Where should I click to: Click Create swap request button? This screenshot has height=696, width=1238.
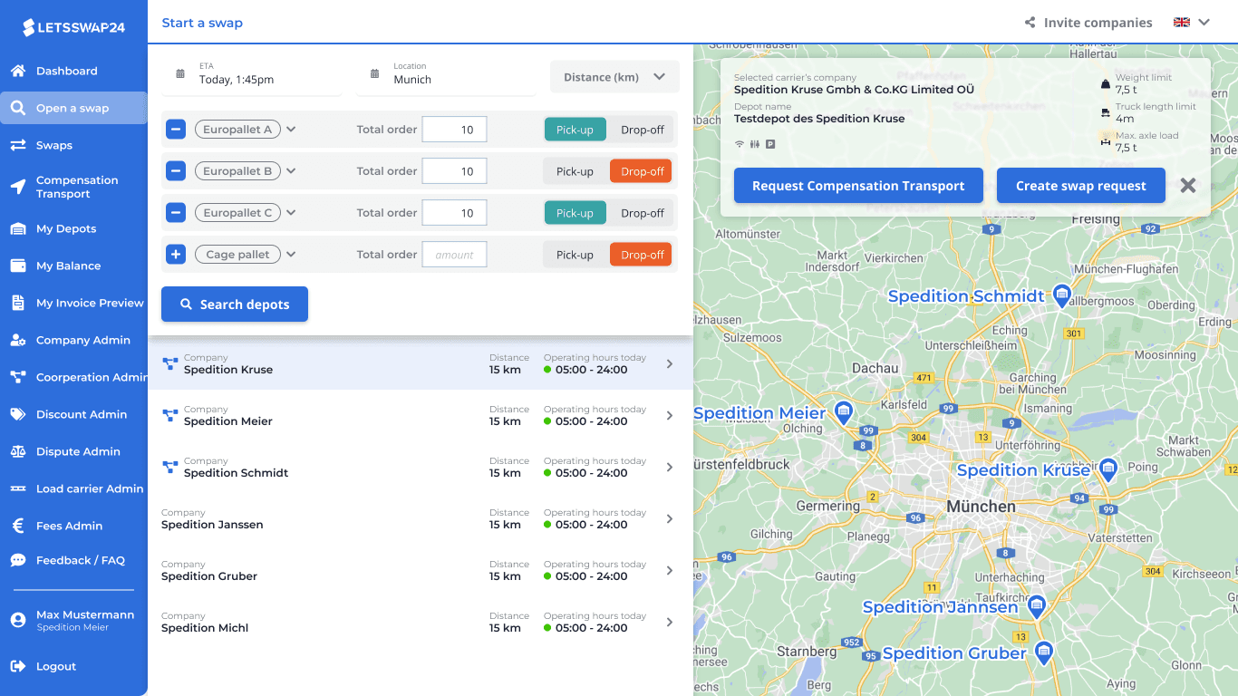click(1081, 185)
